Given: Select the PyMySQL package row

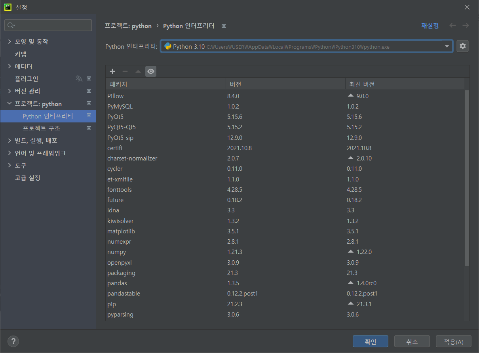Looking at the screenshot, I should coord(285,106).
